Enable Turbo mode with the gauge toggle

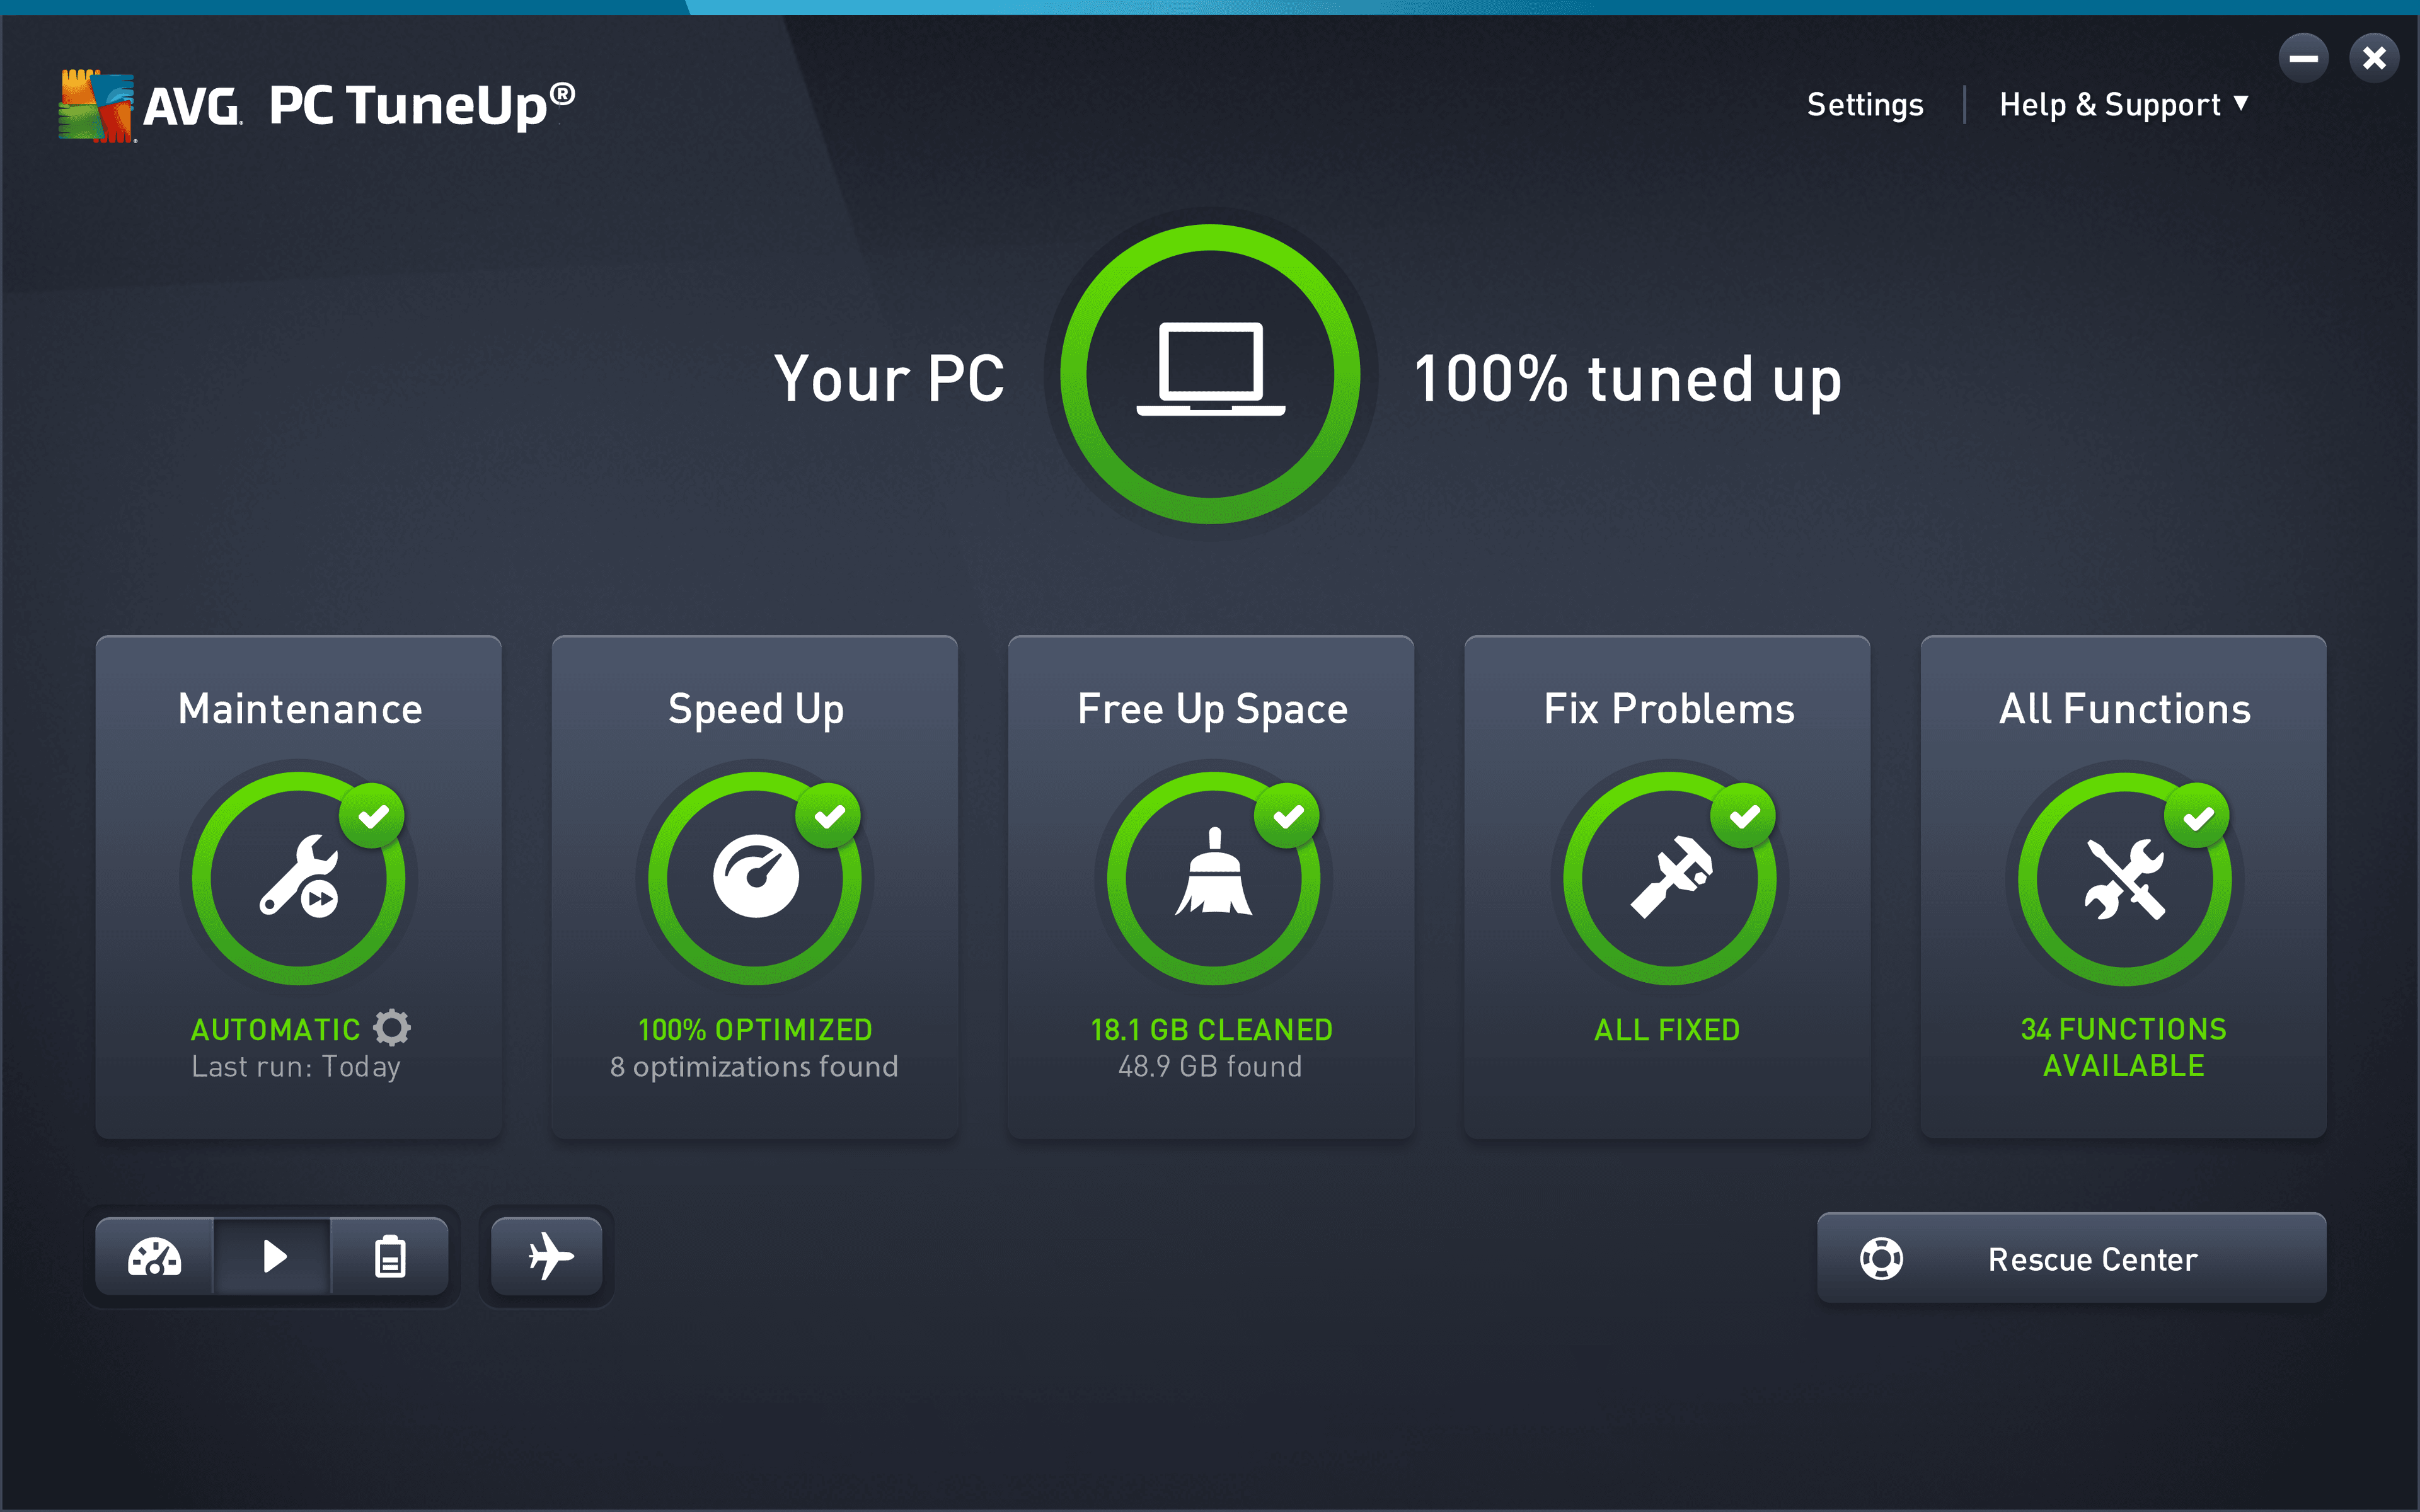[x=157, y=1256]
